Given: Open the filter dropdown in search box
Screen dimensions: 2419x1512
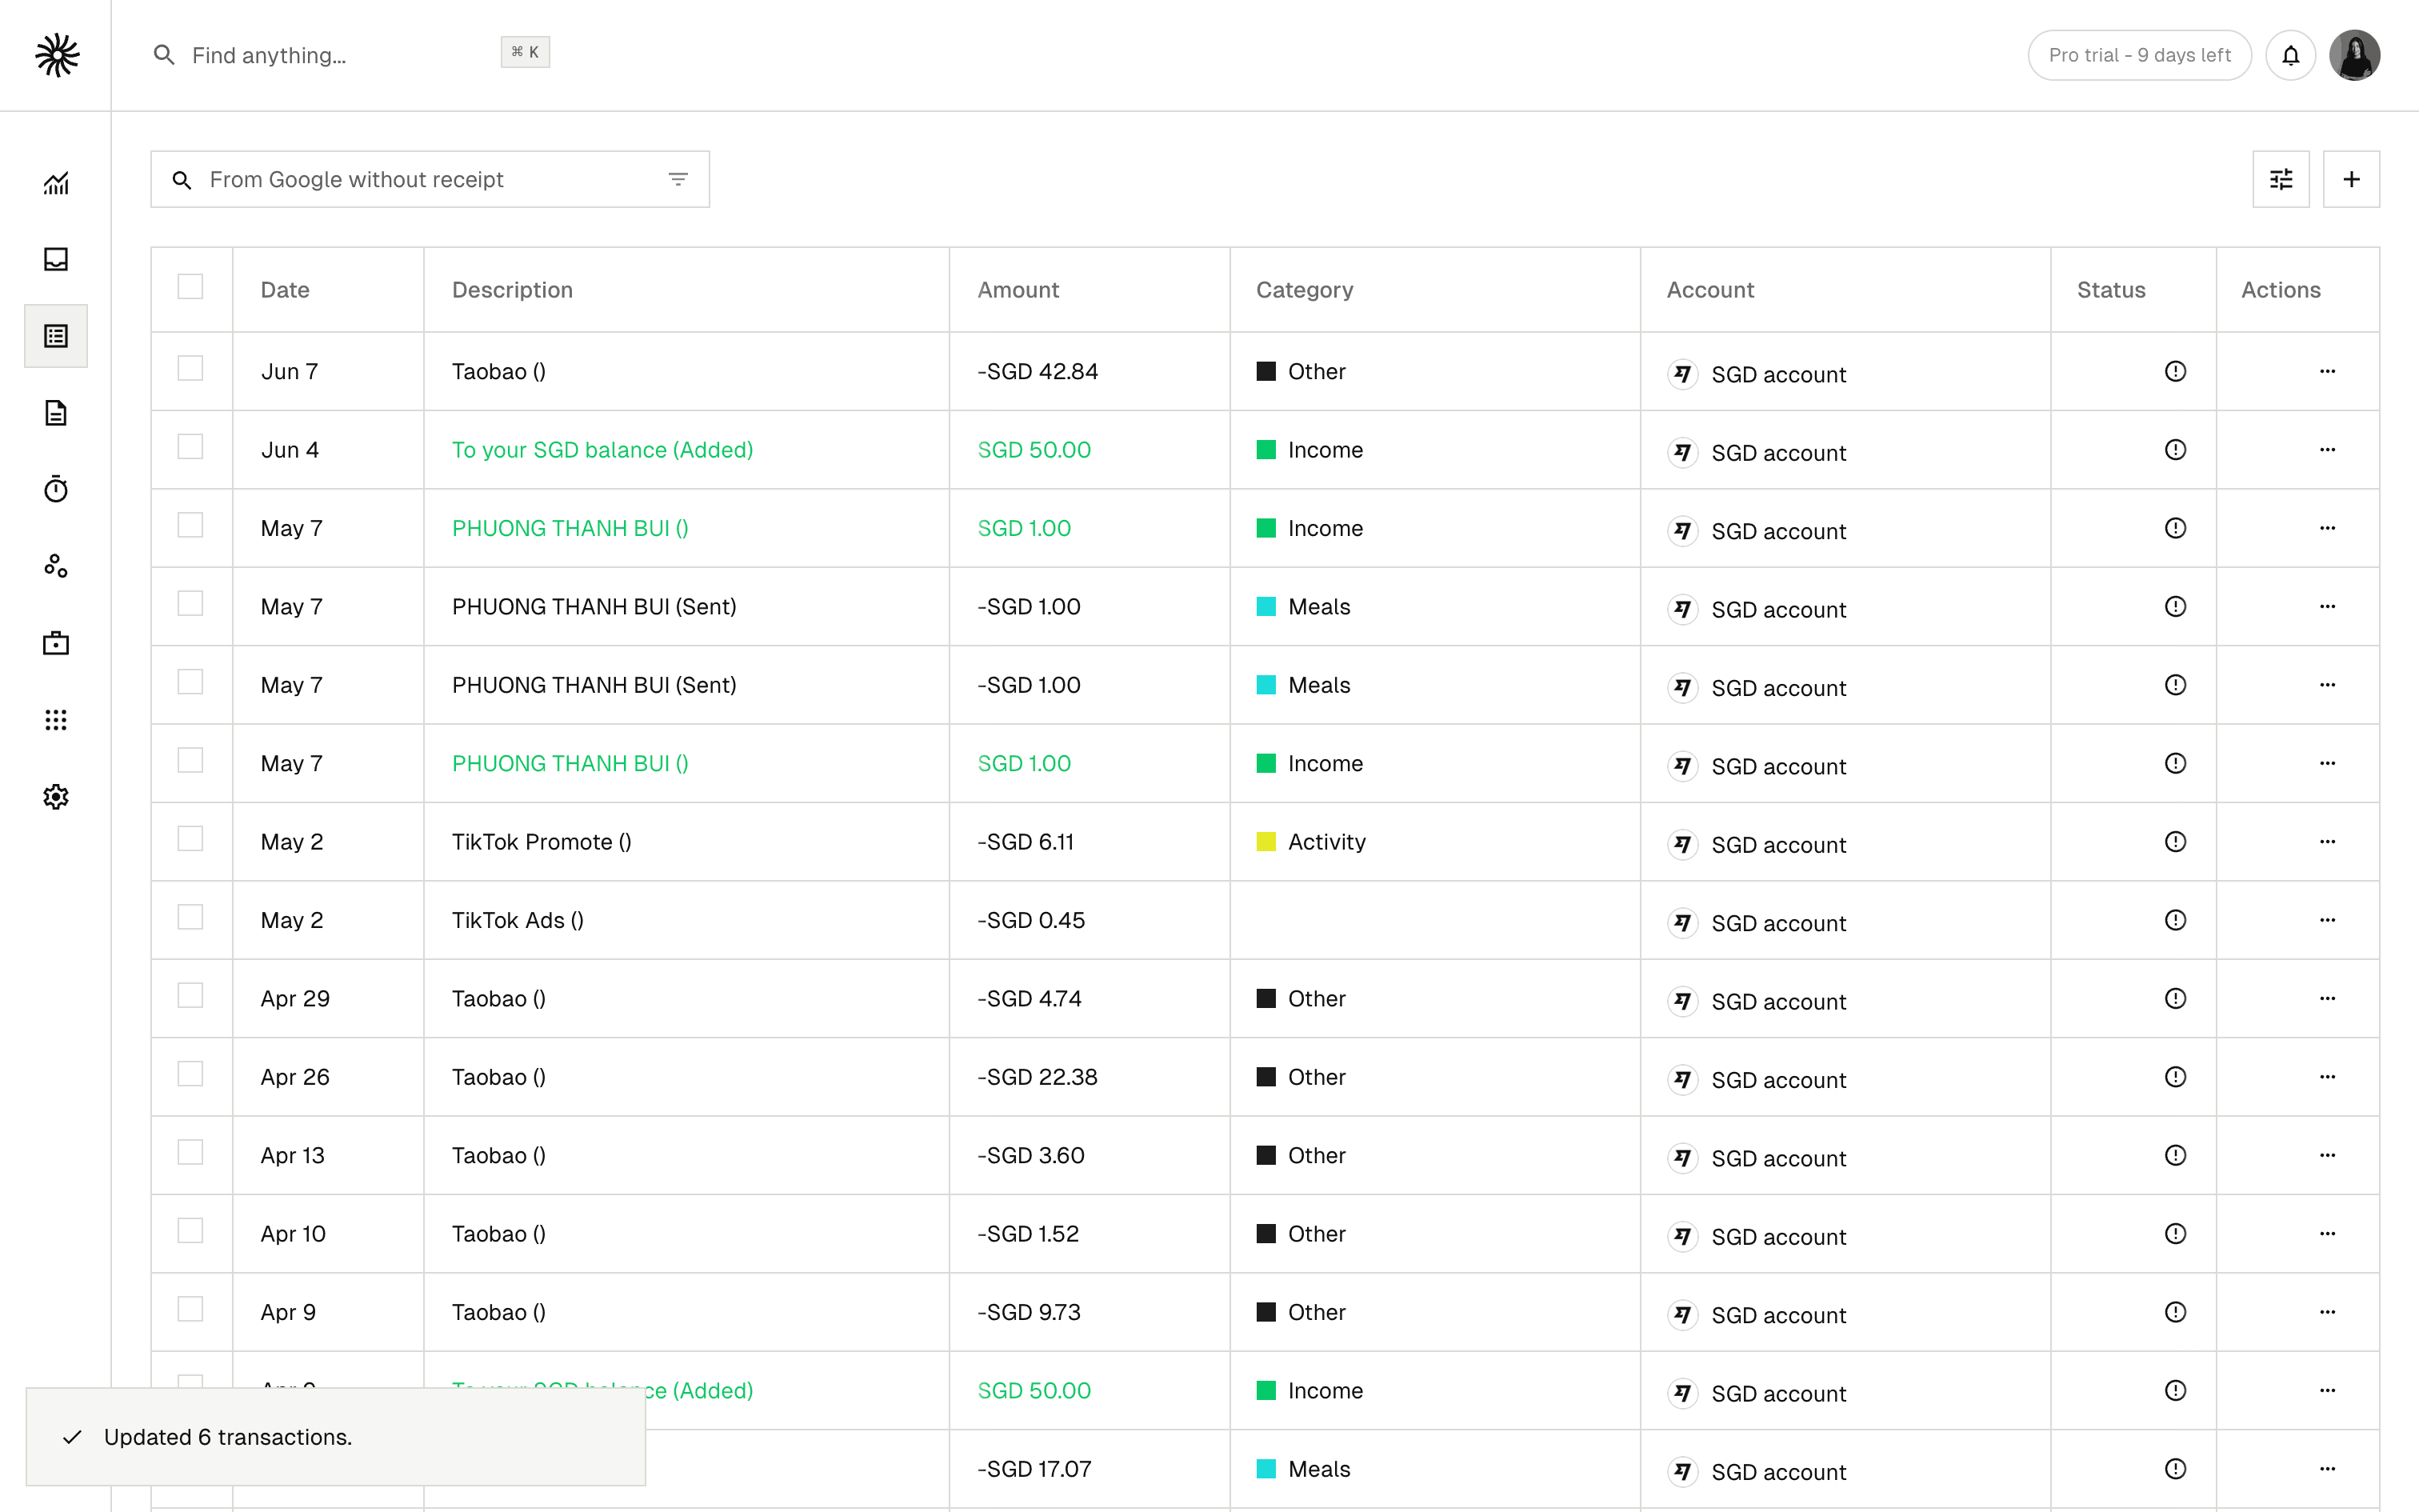Looking at the screenshot, I should tap(678, 179).
